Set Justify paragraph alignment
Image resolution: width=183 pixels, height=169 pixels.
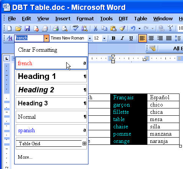[169, 38]
